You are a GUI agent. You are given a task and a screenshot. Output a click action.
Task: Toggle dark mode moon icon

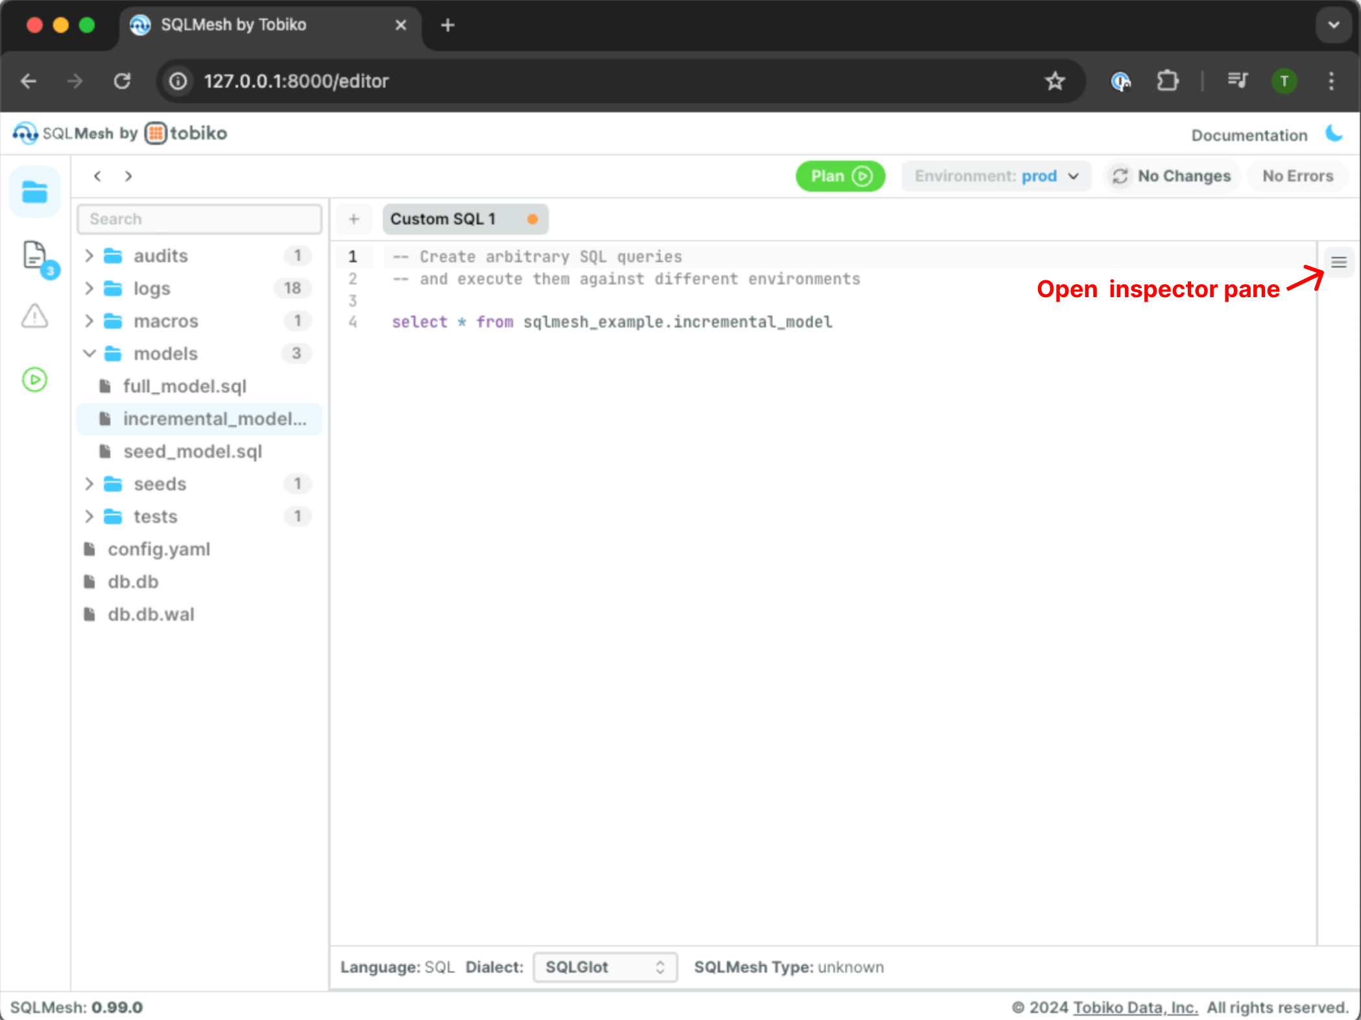point(1334,134)
